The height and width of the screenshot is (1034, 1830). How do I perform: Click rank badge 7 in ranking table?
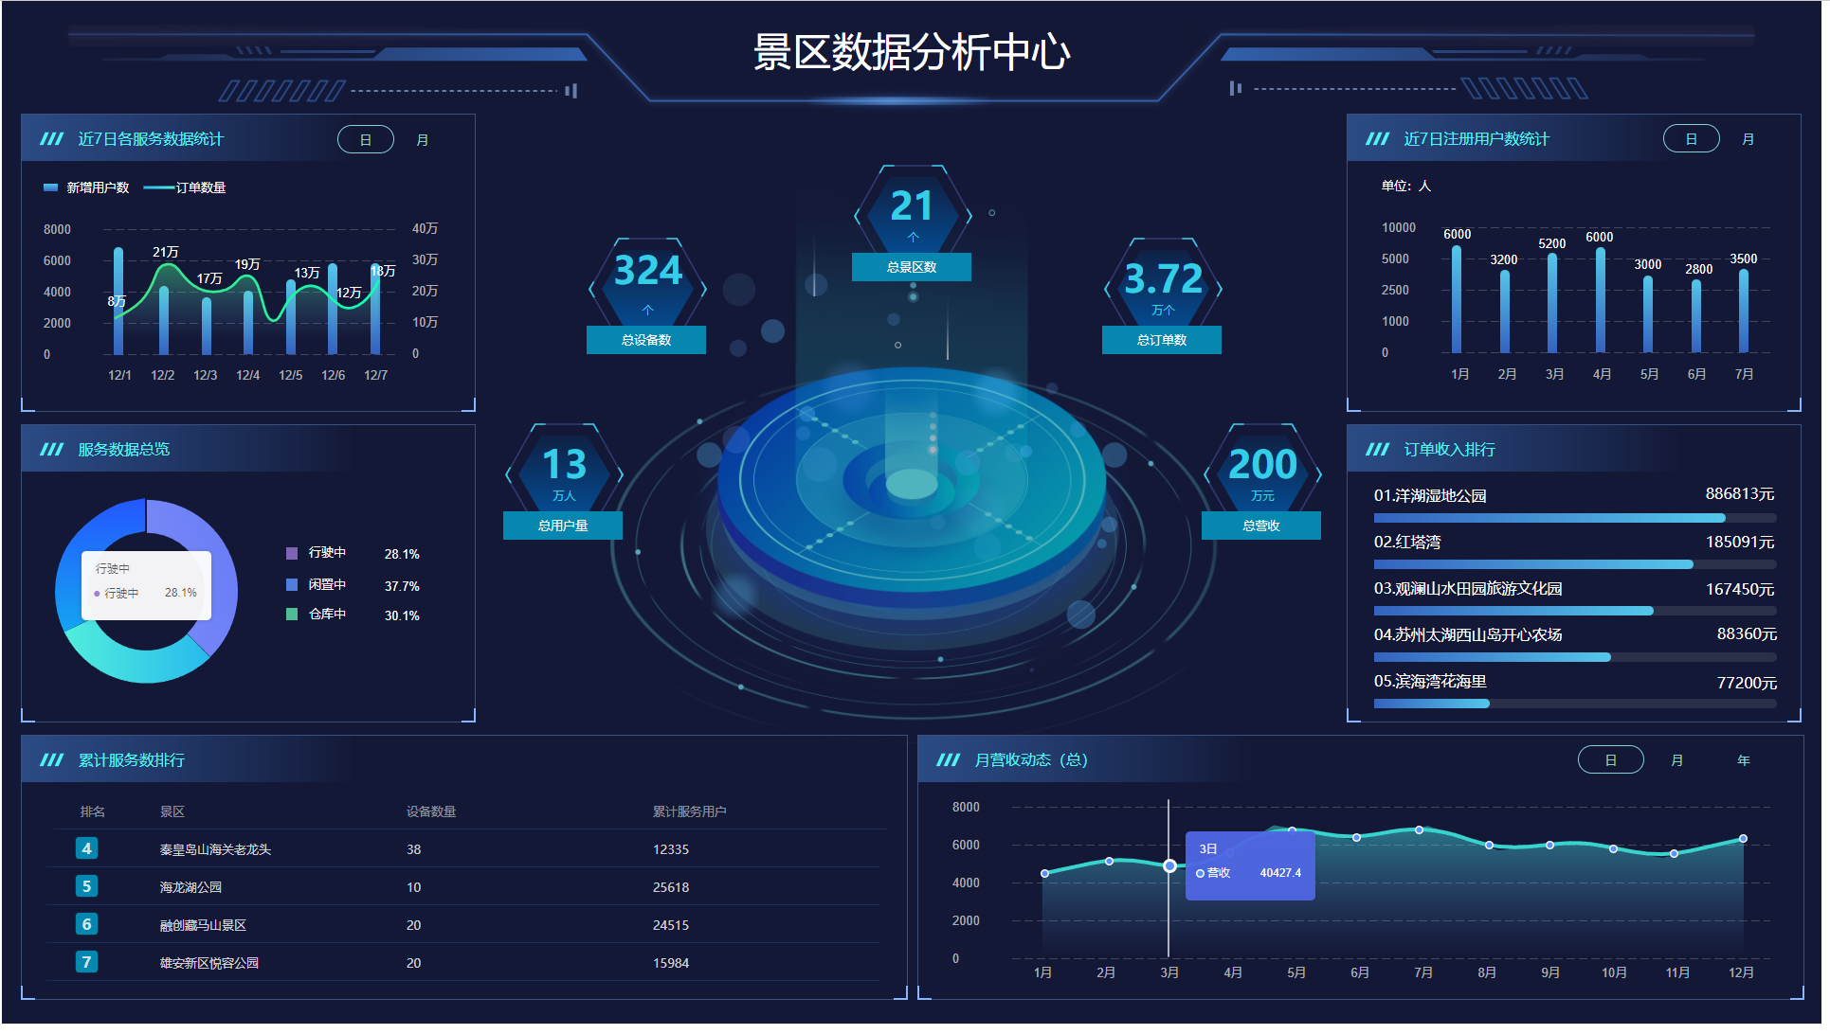[87, 963]
